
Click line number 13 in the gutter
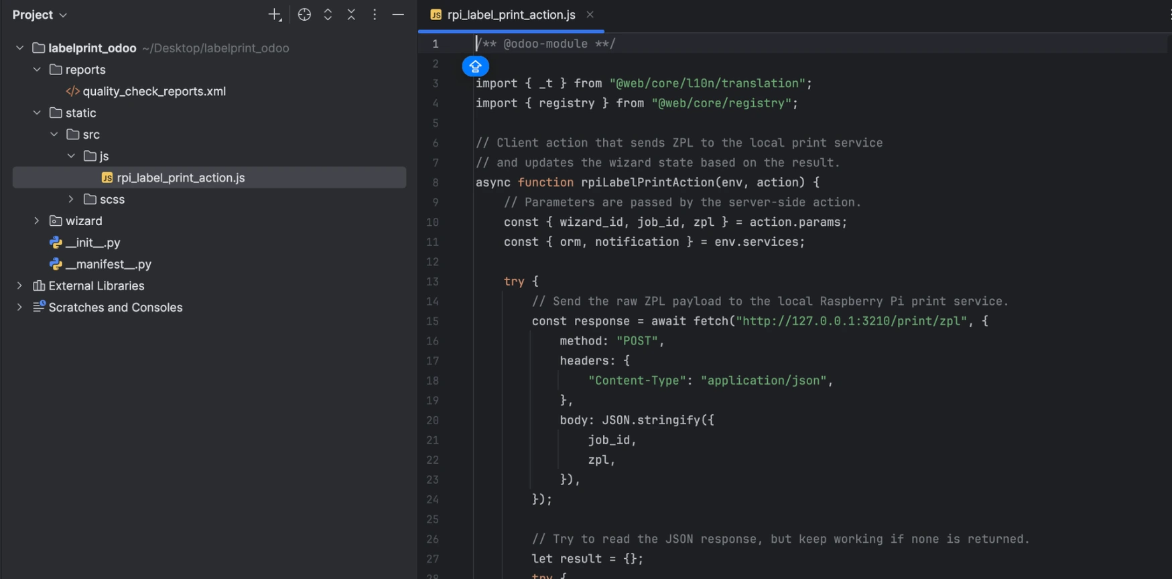pos(432,281)
